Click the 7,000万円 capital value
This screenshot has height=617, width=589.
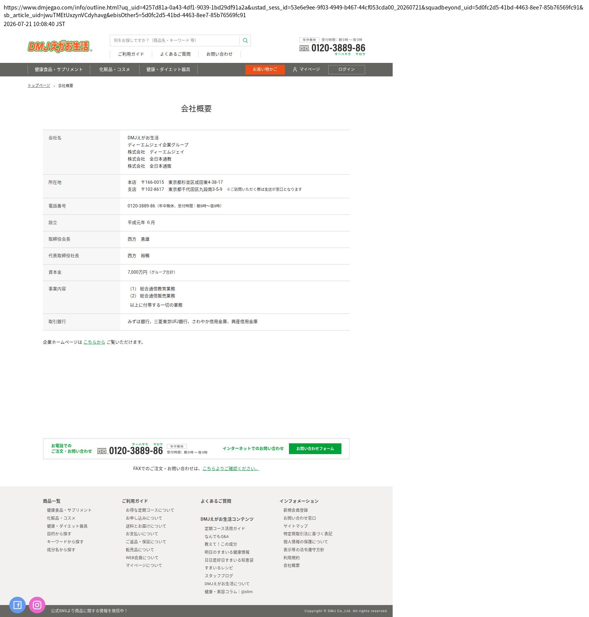point(137,272)
